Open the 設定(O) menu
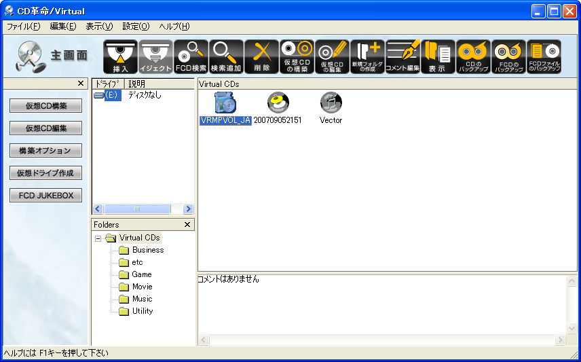This screenshot has width=581, height=362. tap(136, 26)
